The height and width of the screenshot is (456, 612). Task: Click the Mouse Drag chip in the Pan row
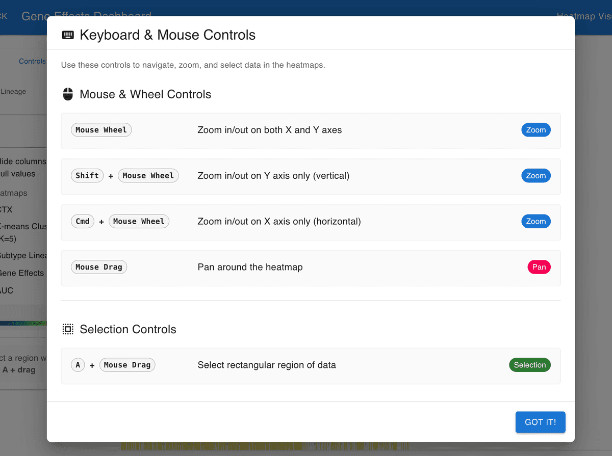(x=99, y=267)
